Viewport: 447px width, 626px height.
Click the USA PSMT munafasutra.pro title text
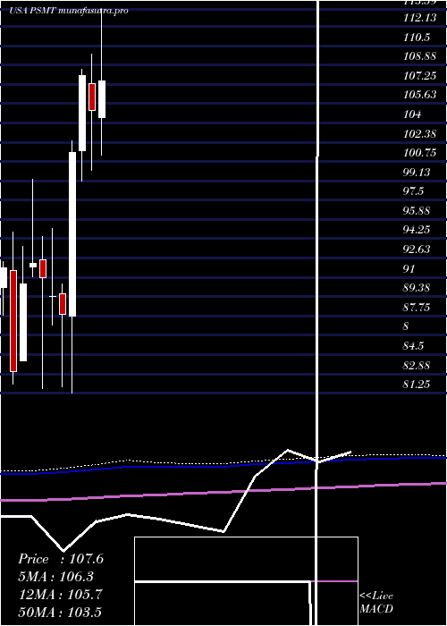pos(69,11)
